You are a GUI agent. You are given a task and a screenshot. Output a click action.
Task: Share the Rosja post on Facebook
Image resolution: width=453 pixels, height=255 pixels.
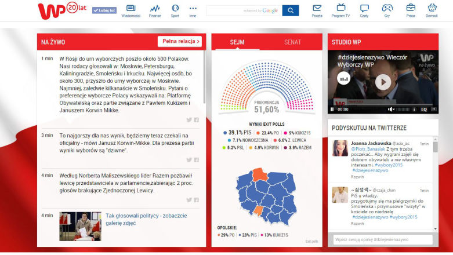[x=197, y=120]
